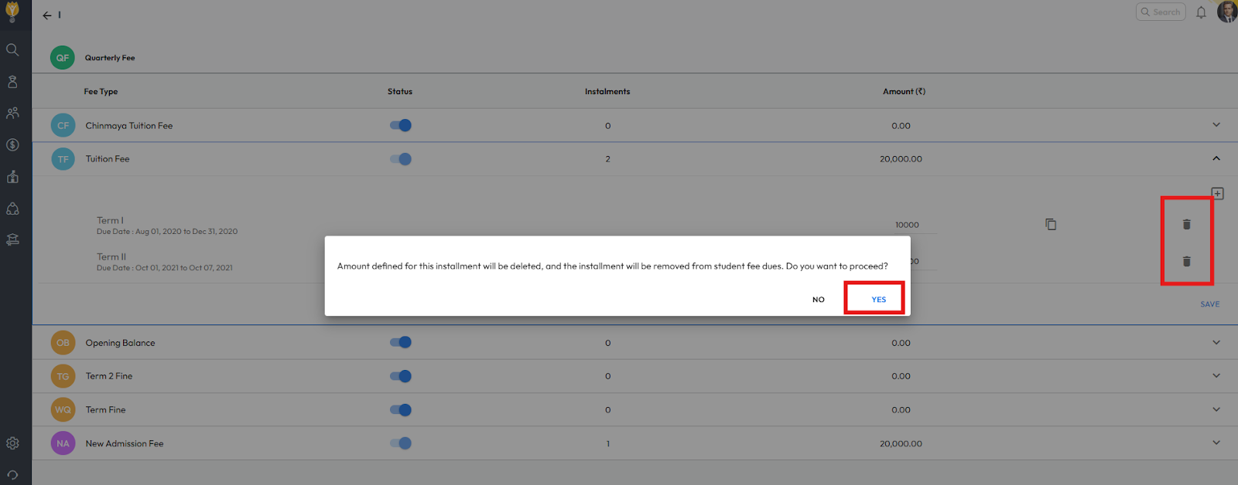The width and height of the screenshot is (1238, 485).
Task: Add a new installment with plus icon
Action: click(1217, 194)
